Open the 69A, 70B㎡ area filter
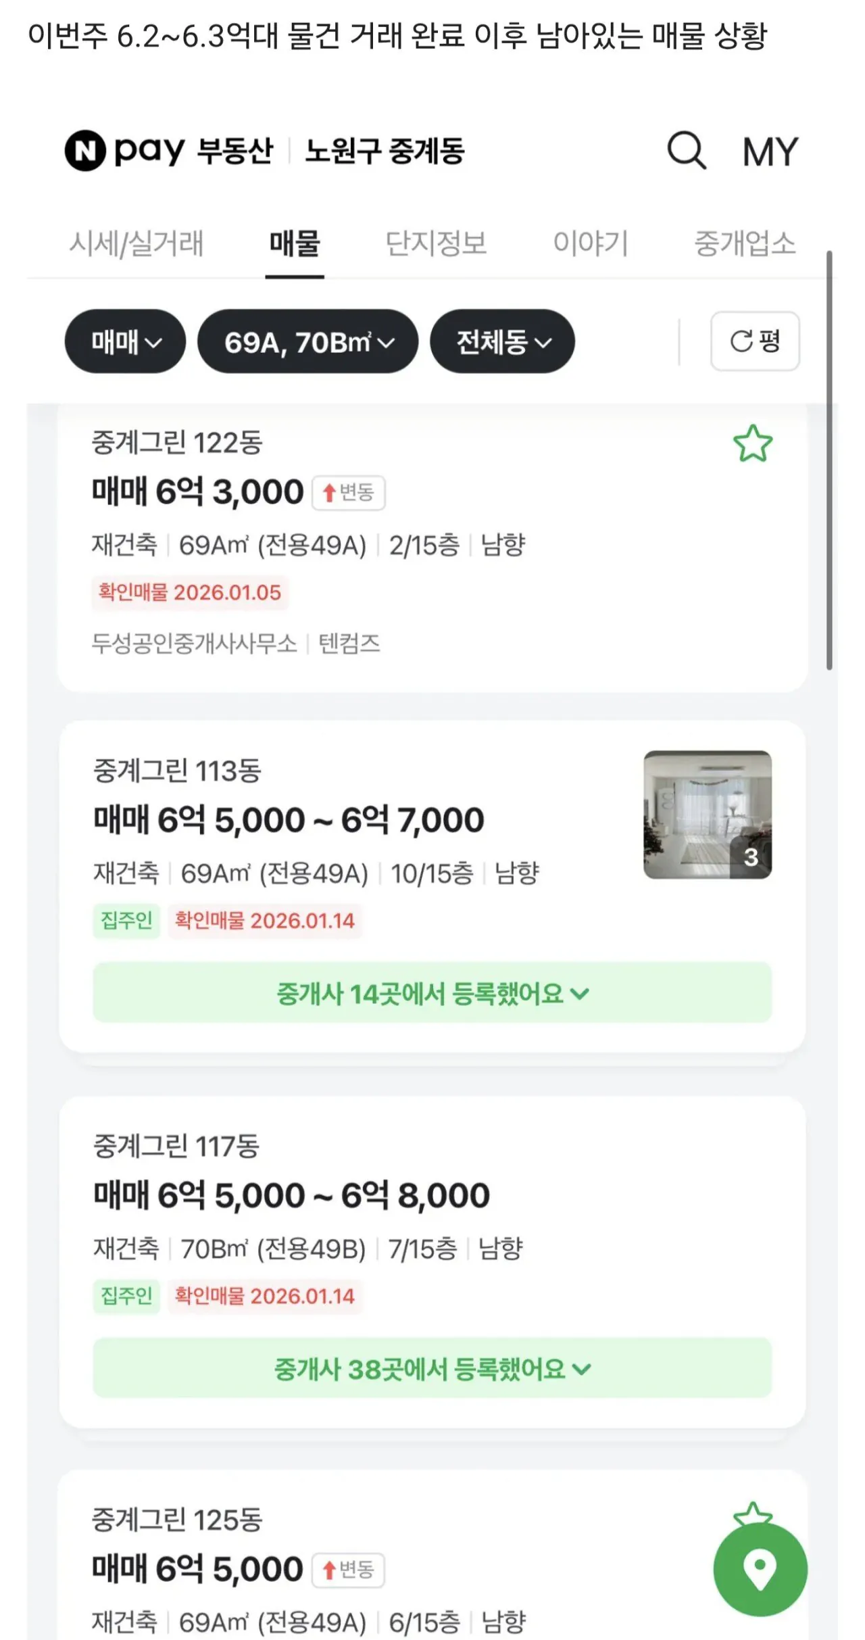The height and width of the screenshot is (1640, 865). click(x=307, y=341)
